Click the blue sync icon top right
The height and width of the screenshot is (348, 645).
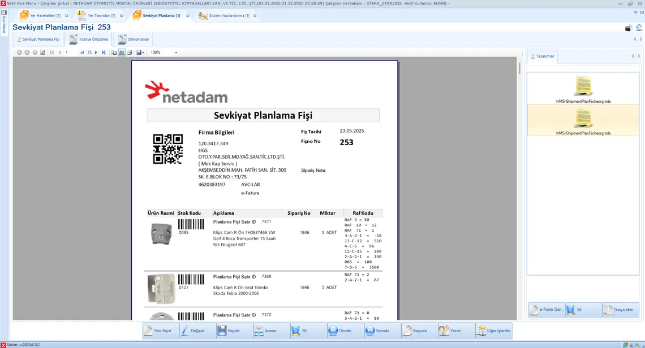639,28
